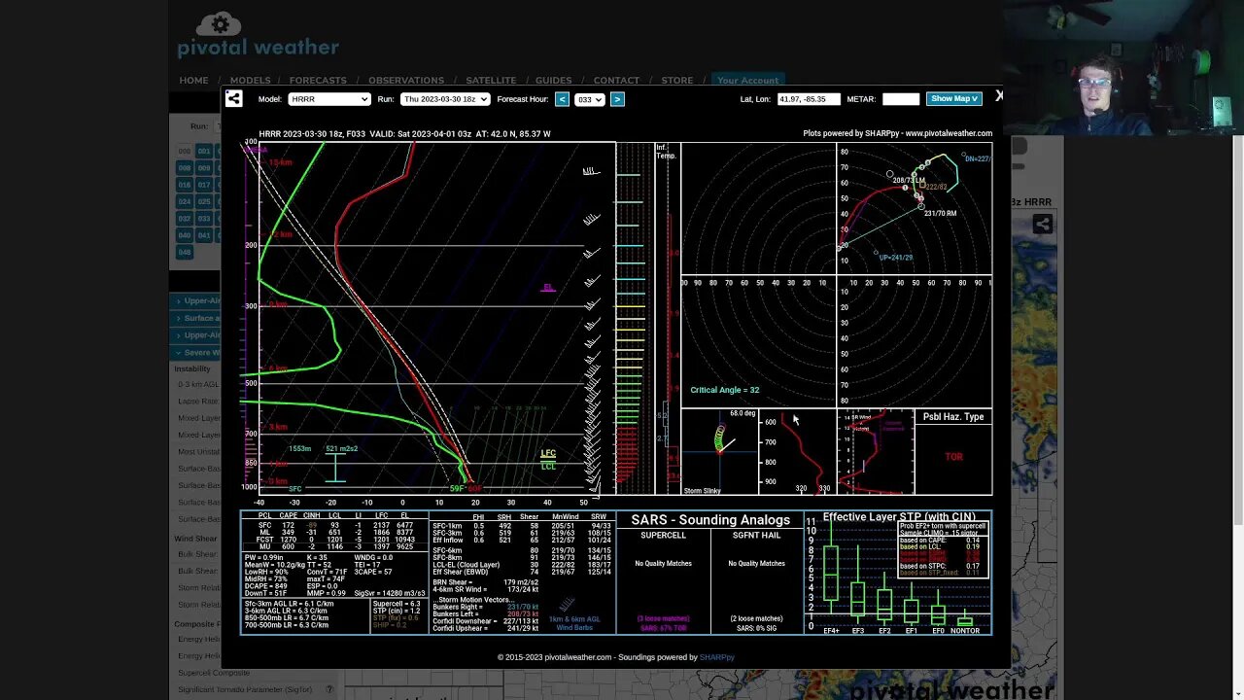Screen dimensions: 1244x700
Task: Open the Run dropdown showing Thu 2023-03-30 18z
Action: (x=444, y=99)
